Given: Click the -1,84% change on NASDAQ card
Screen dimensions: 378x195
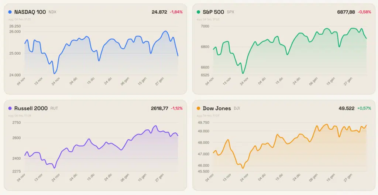Looking at the screenshot, I should (x=176, y=12).
